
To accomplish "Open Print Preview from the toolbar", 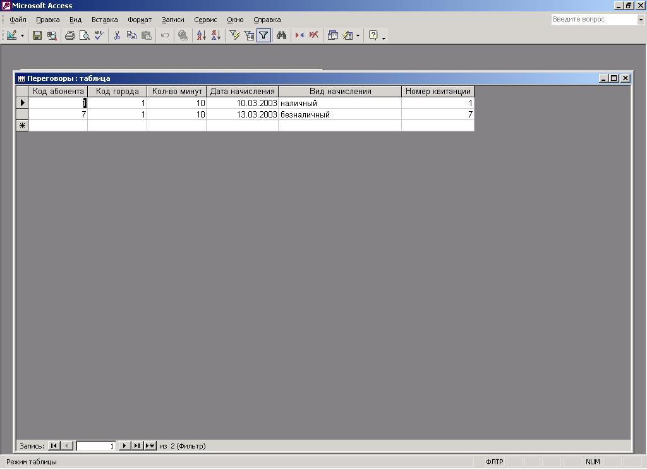I will coord(85,35).
